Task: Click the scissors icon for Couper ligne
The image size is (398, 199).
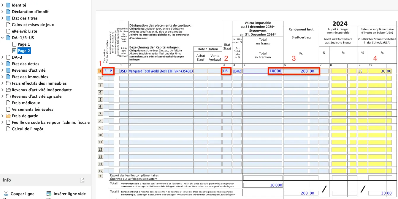Action: 6,194
